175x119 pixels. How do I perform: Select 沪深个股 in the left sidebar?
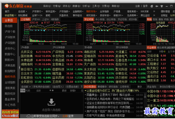(10, 32)
